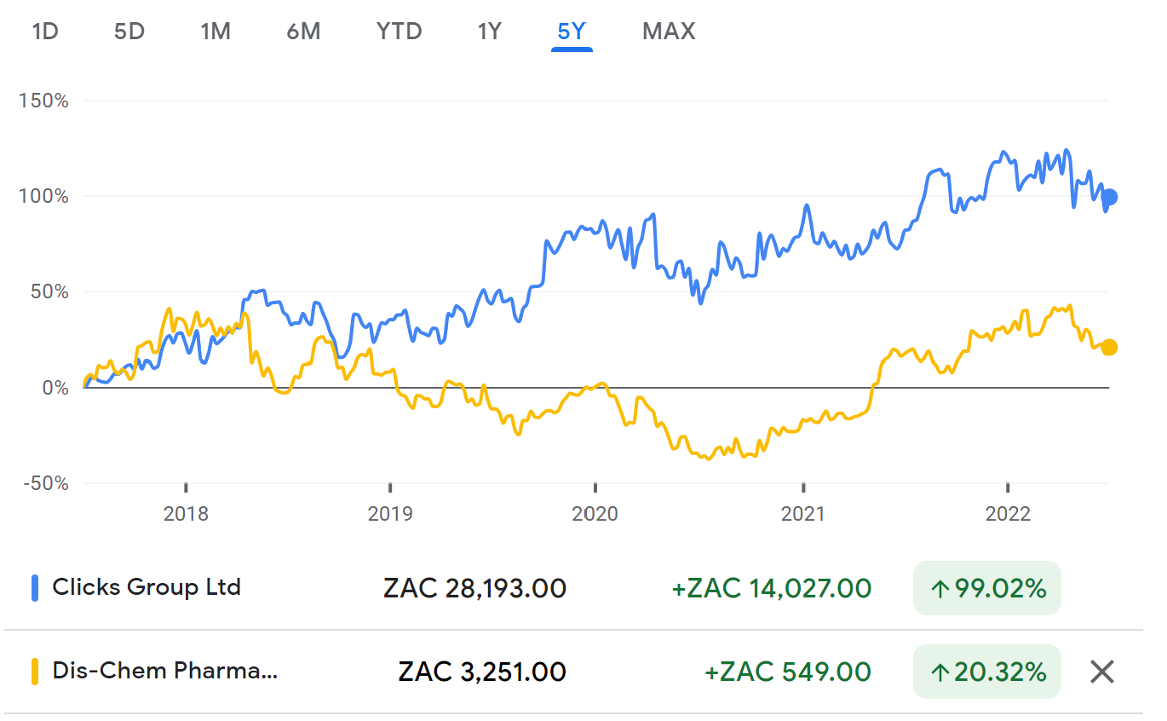Click the yellow Dis-Chem end-point dot
Viewport: 1167px width, 721px height.
(1109, 347)
